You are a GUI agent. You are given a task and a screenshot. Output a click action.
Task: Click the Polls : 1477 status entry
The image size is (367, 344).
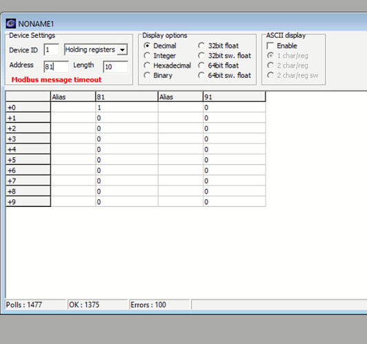pyautogui.click(x=36, y=305)
